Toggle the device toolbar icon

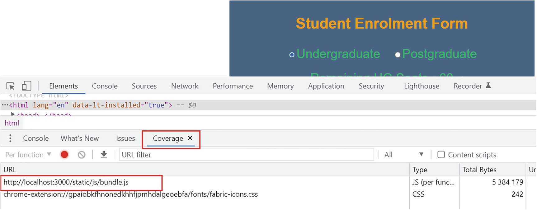point(26,86)
